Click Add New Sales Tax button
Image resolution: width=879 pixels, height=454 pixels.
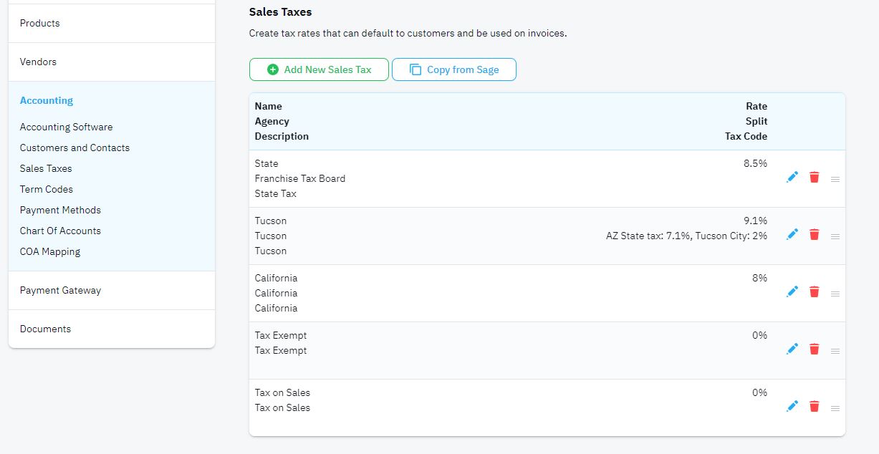(319, 69)
